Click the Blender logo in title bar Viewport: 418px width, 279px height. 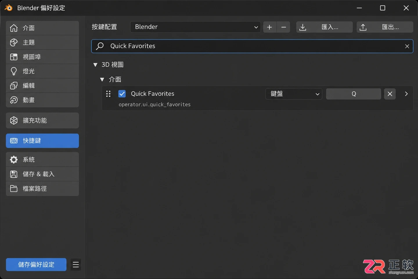pos(9,8)
